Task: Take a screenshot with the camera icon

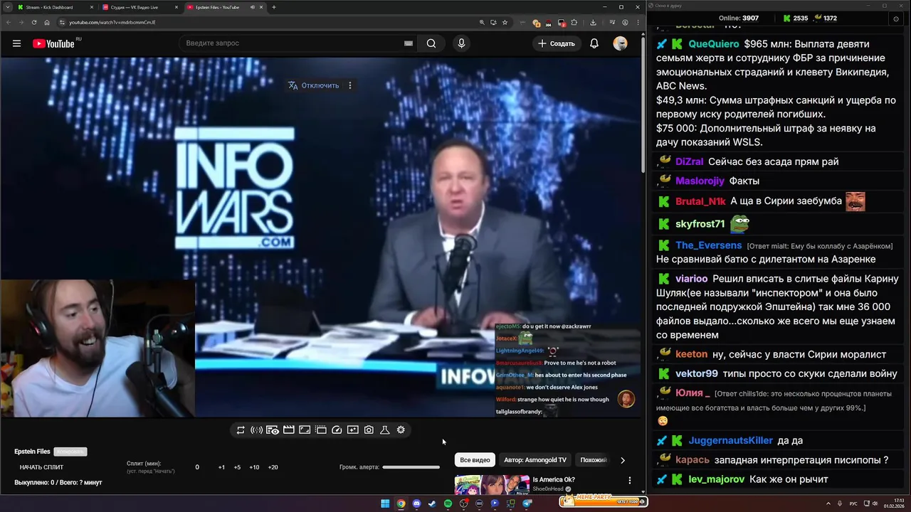Action: 369,430
